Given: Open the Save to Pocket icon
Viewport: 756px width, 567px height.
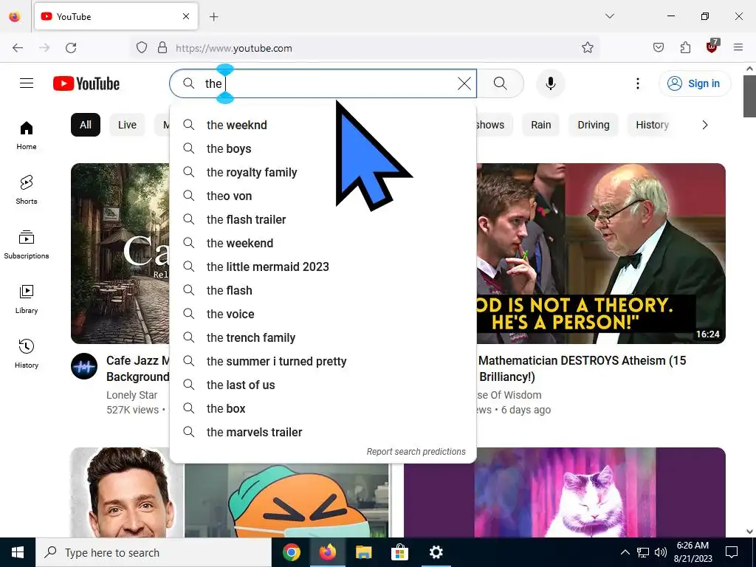Looking at the screenshot, I should coord(658,48).
